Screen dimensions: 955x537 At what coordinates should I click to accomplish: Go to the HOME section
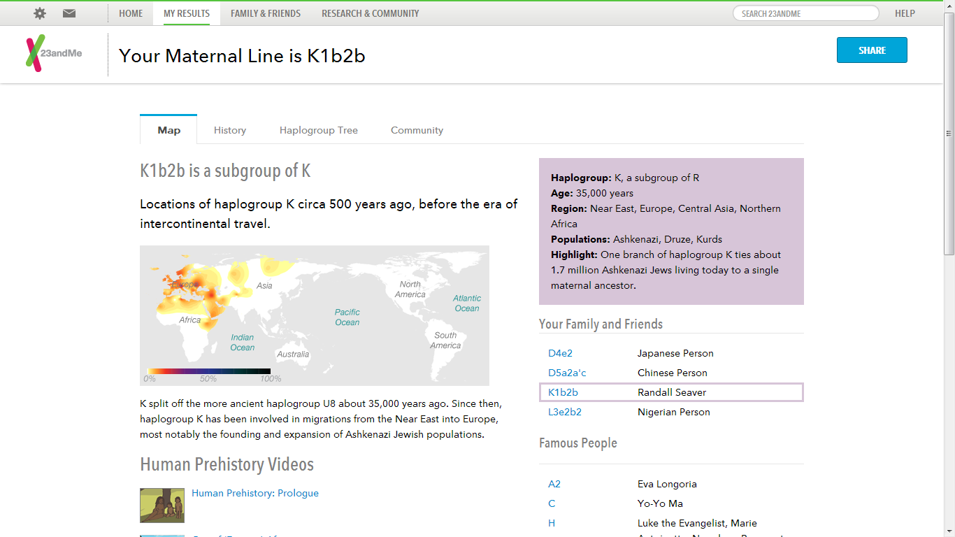click(x=130, y=13)
